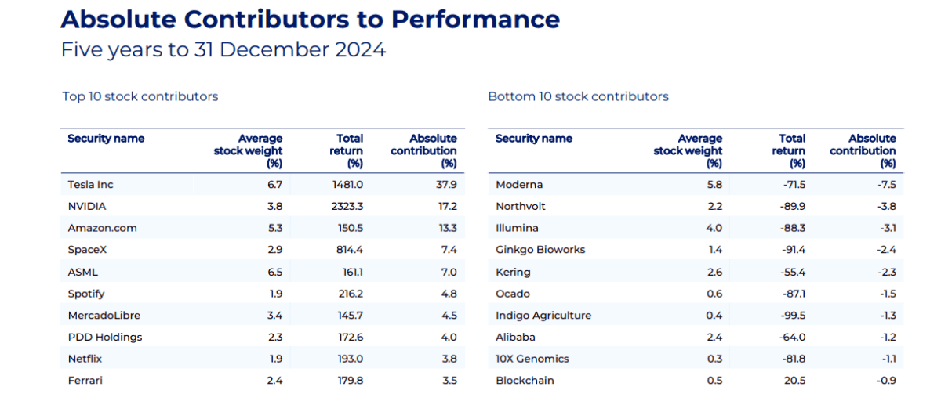This screenshot has height=401, width=941.
Task: Select the Indigo Agriculture entry
Action: [x=543, y=316]
